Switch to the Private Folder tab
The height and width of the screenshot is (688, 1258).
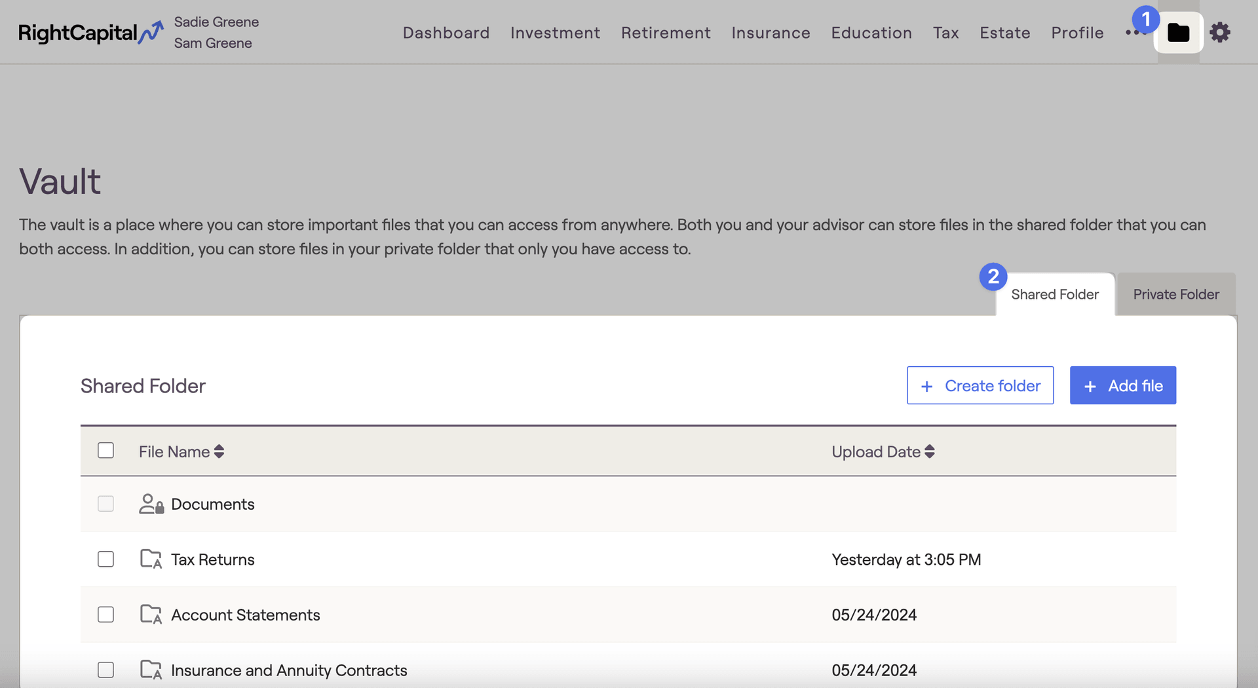tap(1175, 295)
